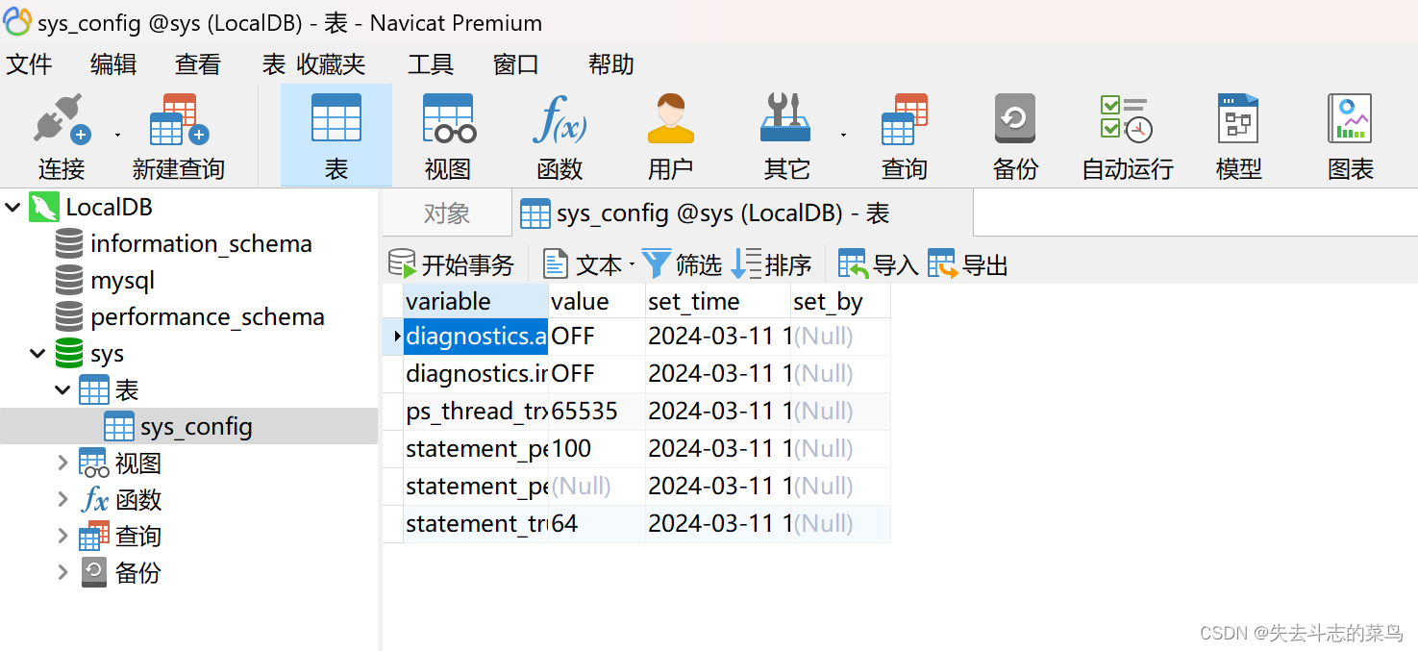
Task: Open the 视图 (Views) toolbar icon
Action: [x=446, y=135]
